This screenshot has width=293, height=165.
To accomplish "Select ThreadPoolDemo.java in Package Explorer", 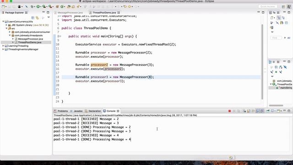I will coord(30,43).
